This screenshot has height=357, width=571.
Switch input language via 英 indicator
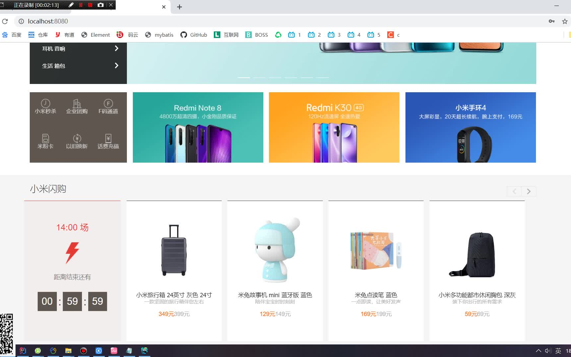click(558, 351)
